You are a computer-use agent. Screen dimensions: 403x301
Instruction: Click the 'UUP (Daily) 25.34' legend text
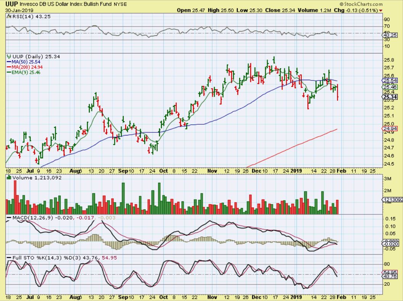[x=36, y=56]
